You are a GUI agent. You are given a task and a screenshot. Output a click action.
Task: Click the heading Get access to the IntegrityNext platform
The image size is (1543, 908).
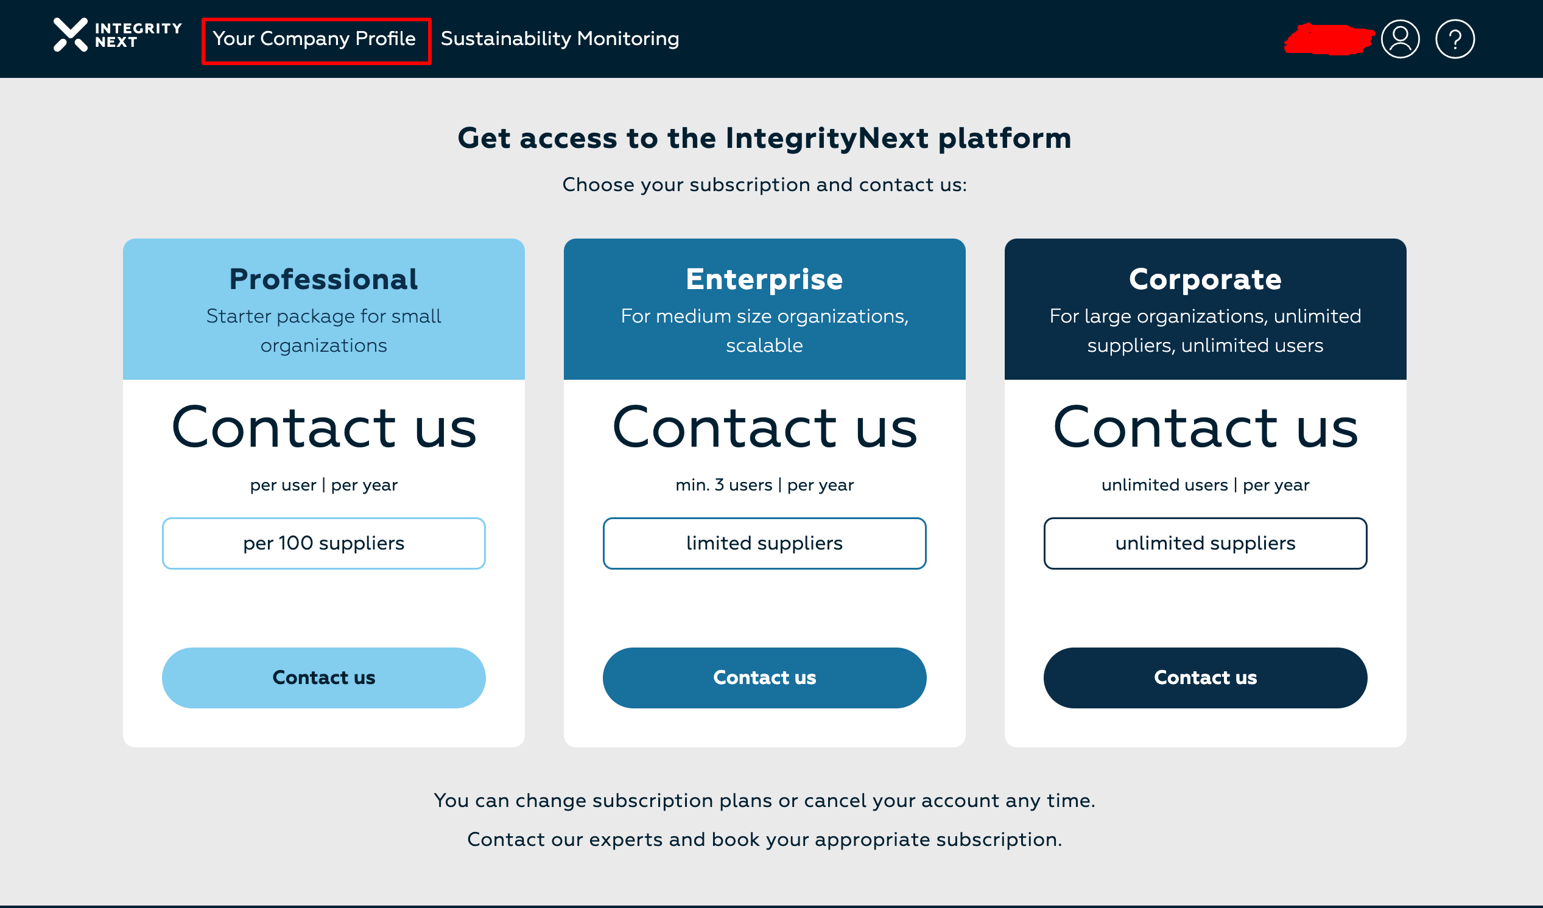[765, 138]
